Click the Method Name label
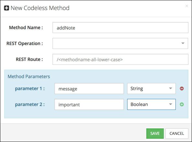 [x=26, y=28]
